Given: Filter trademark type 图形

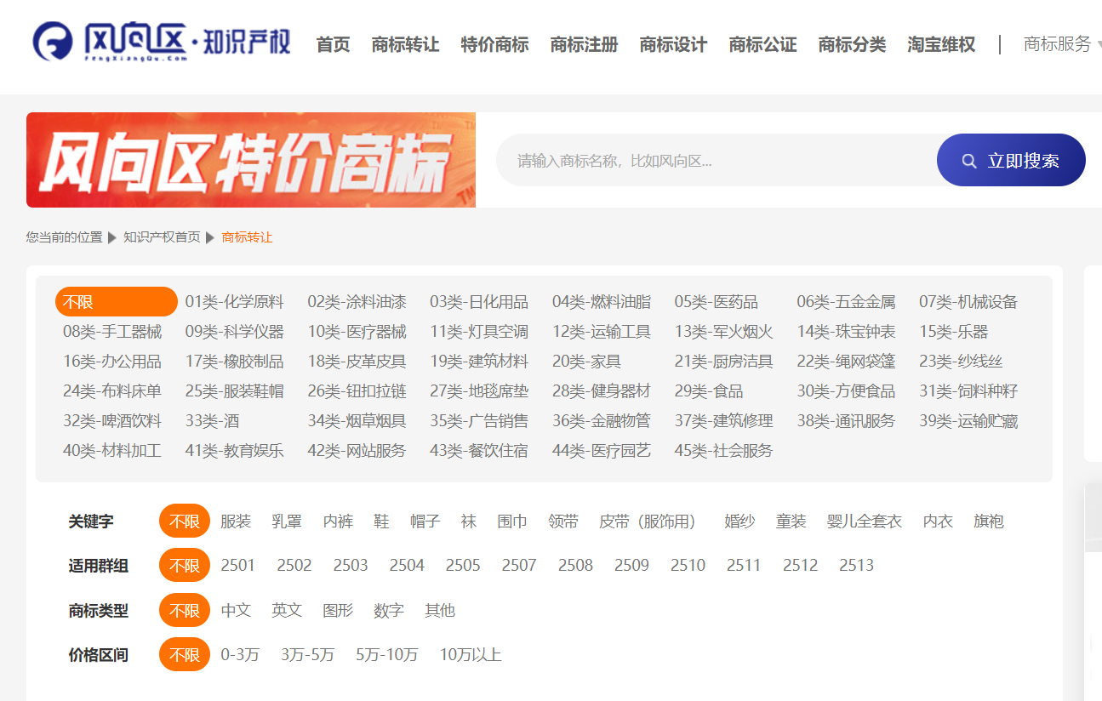Looking at the screenshot, I should pyautogui.click(x=338, y=611).
